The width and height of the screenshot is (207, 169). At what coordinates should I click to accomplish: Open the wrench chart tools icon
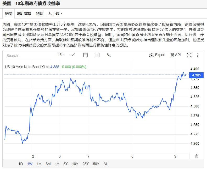click(x=109, y=55)
